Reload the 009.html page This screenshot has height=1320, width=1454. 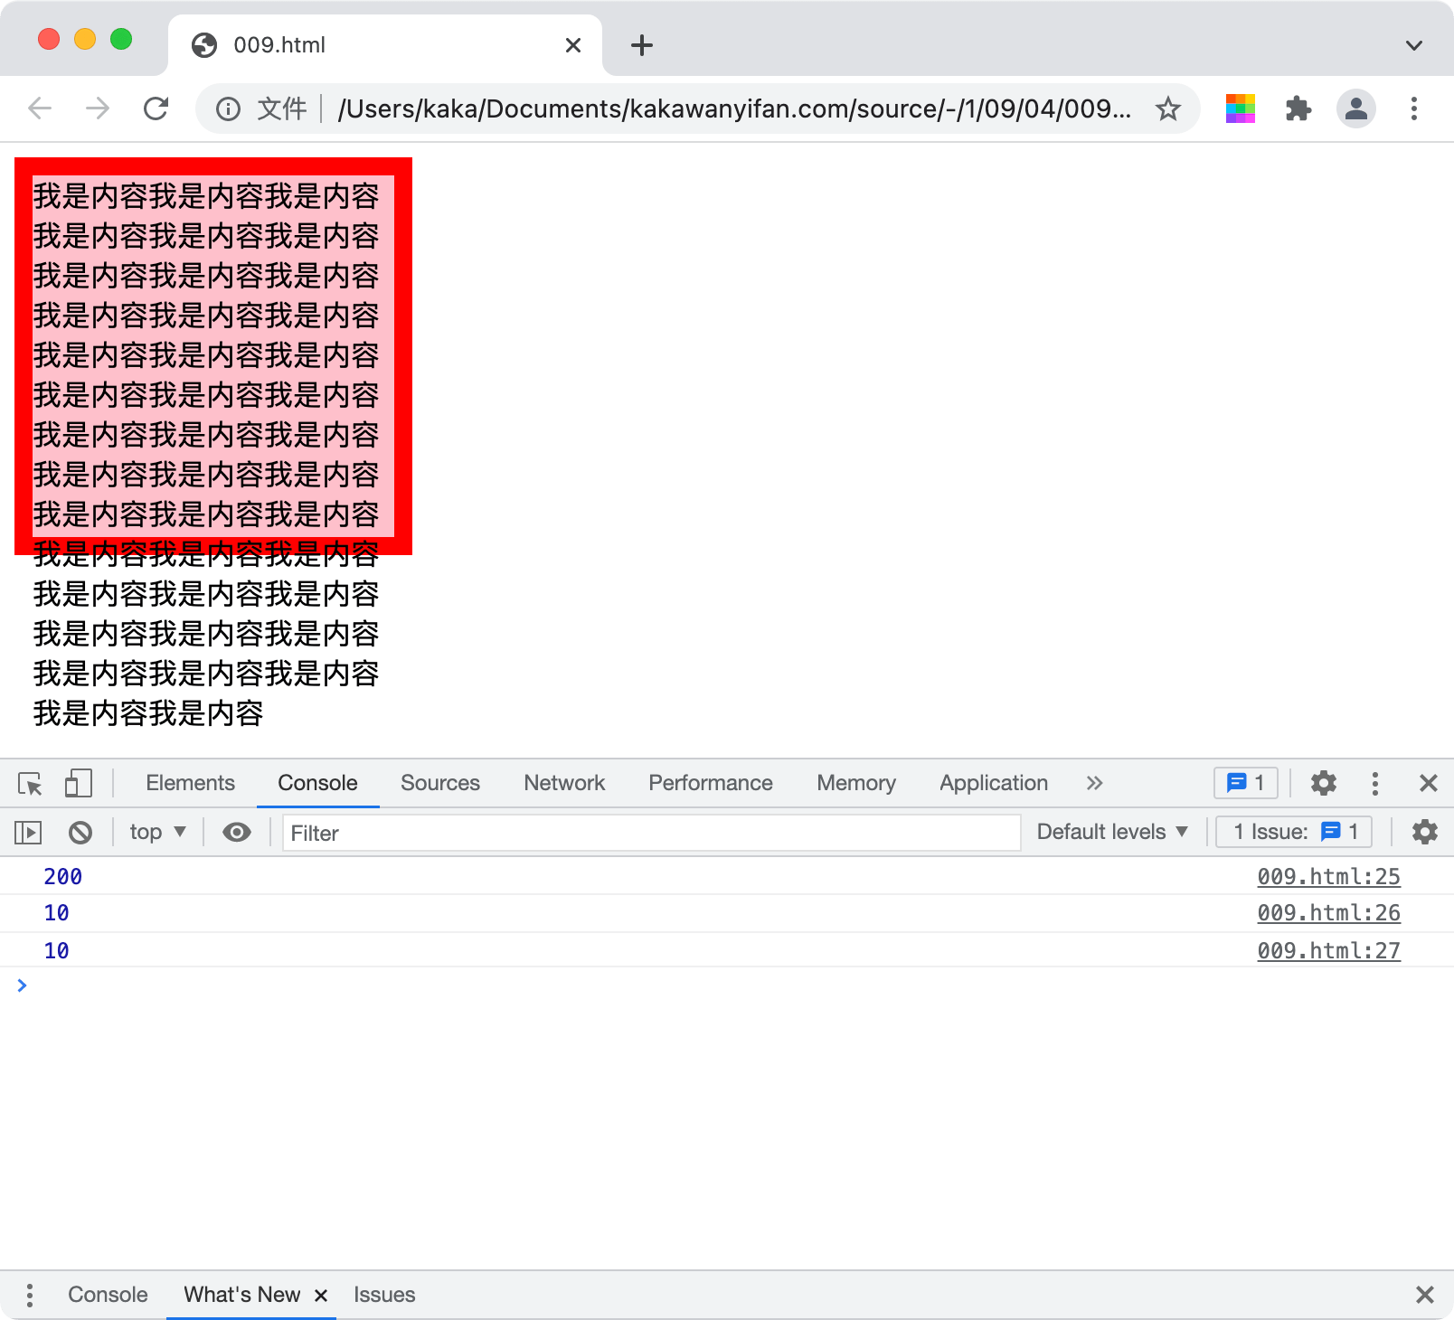click(x=156, y=109)
